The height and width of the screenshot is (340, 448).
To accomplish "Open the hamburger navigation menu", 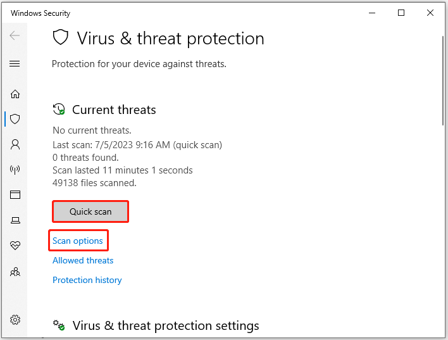I will pos(15,63).
